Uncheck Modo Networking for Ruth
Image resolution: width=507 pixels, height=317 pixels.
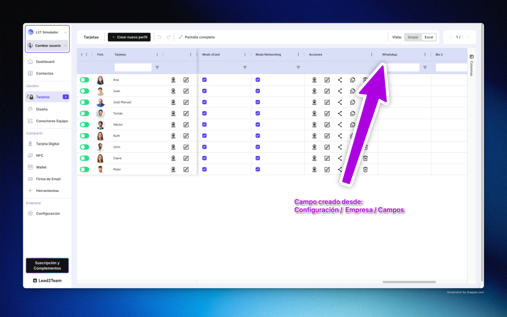coord(257,136)
